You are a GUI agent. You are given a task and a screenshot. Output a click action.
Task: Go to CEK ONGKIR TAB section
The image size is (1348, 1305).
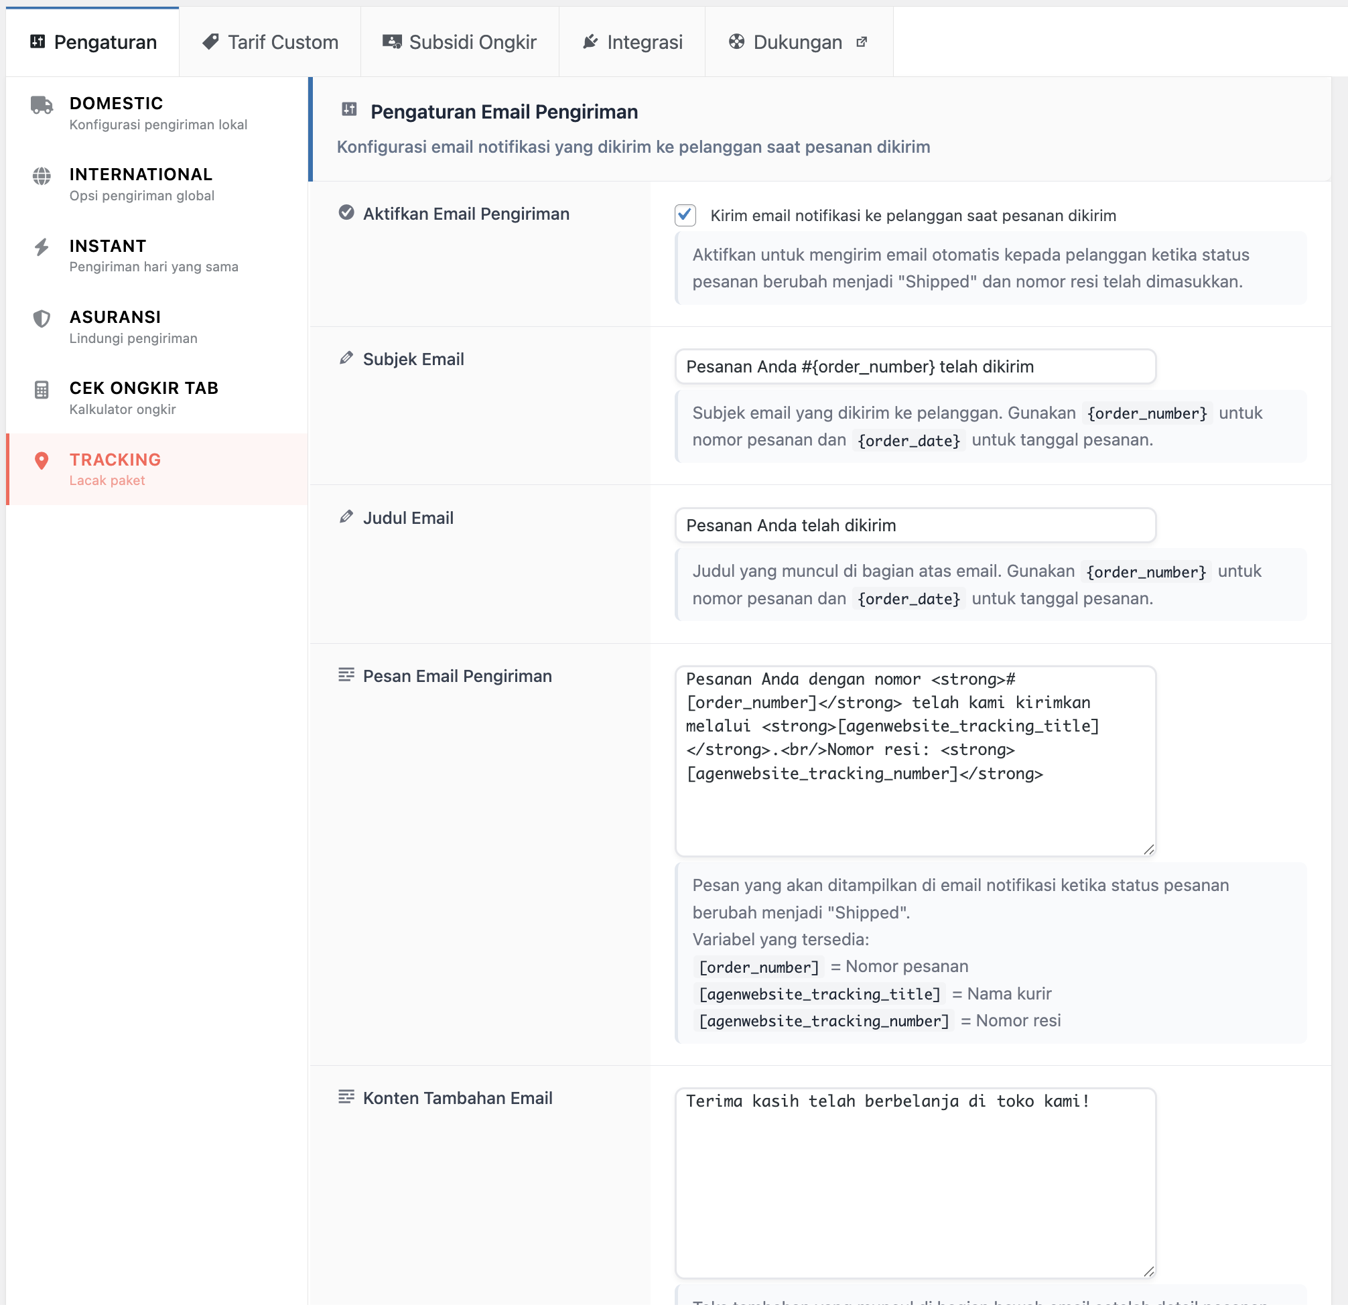coord(144,389)
